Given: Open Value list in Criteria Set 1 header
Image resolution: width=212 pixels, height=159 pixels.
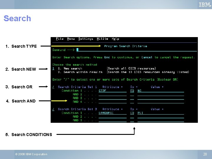Looking at the screenshot, I should (157, 87).
